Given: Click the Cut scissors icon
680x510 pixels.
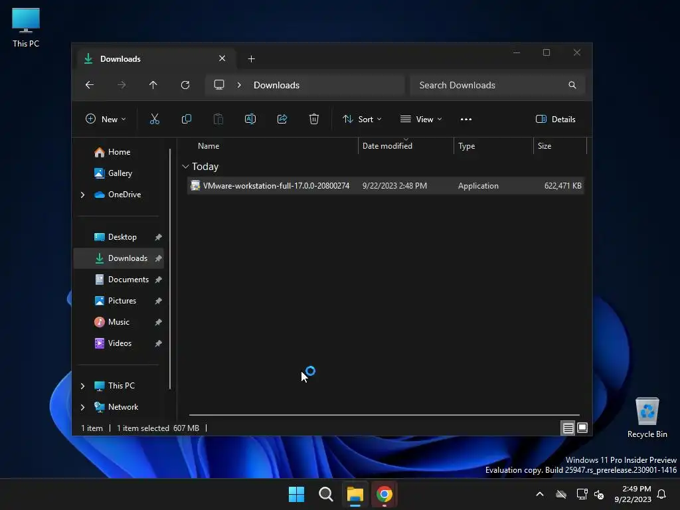Looking at the screenshot, I should click(154, 120).
